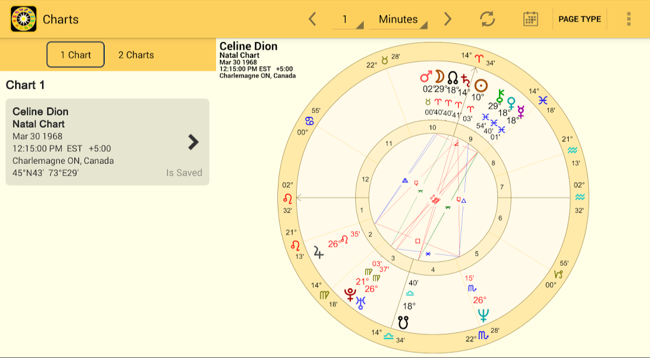
Task: Click house number 10 in inner ring
Action: pos(432,128)
